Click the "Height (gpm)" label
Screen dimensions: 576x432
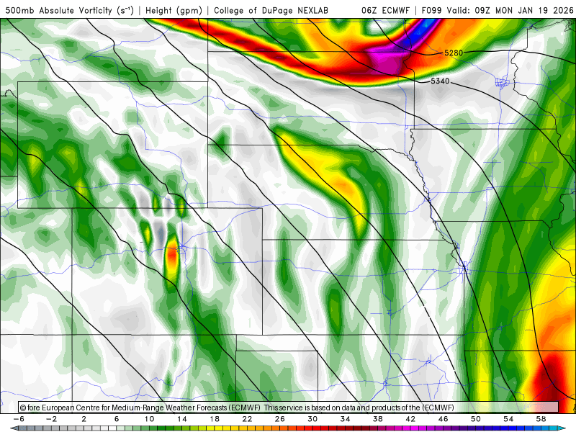pyautogui.click(x=174, y=11)
